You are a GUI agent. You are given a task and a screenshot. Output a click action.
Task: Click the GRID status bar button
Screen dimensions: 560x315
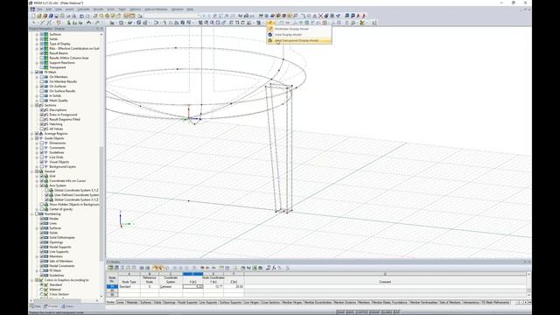point(350,312)
